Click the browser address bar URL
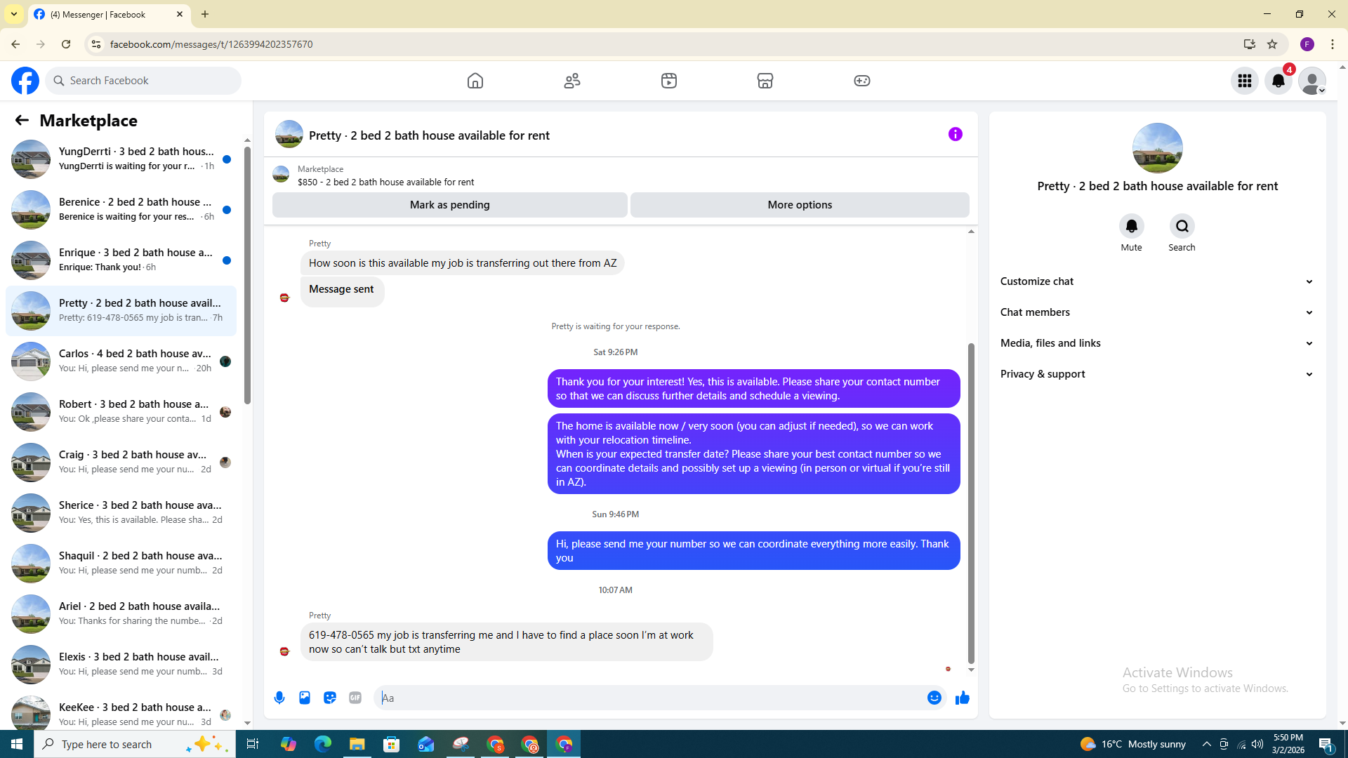The height and width of the screenshot is (758, 1348). pos(211,44)
